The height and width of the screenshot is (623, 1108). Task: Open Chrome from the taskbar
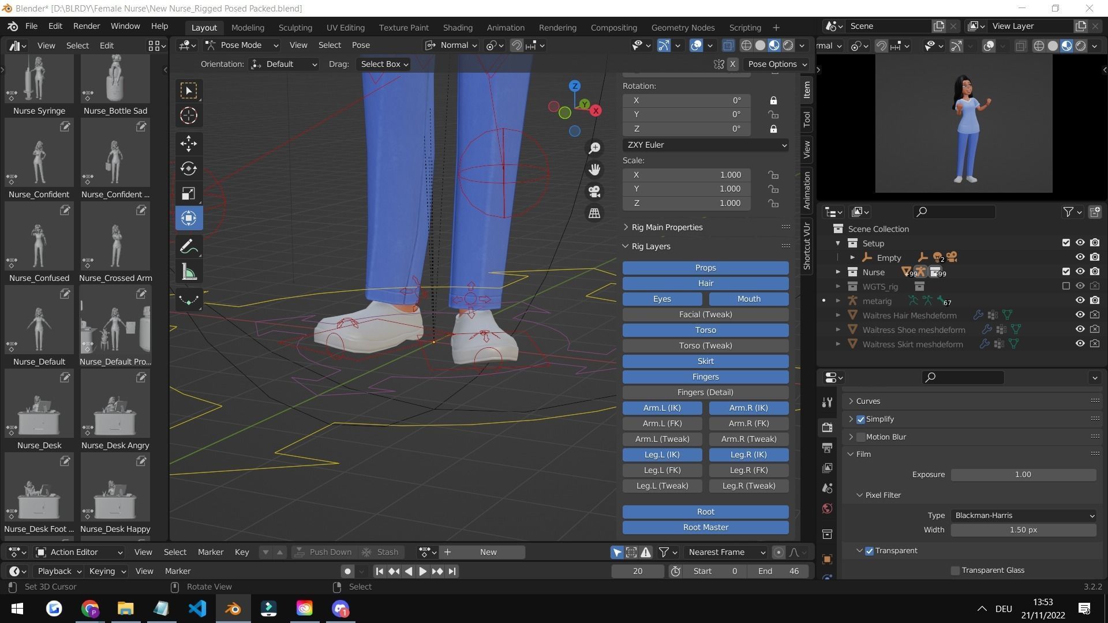tap(90, 609)
